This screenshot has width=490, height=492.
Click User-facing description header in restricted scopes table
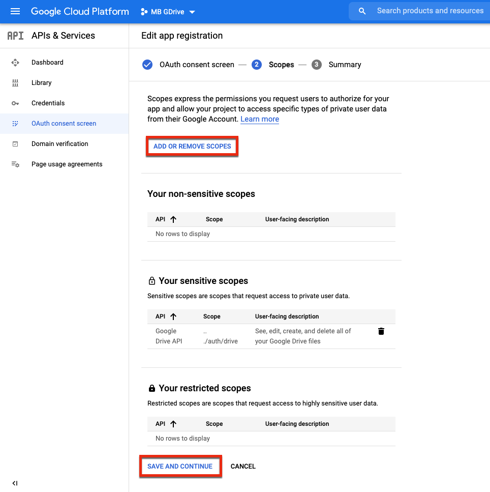pos(297,424)
